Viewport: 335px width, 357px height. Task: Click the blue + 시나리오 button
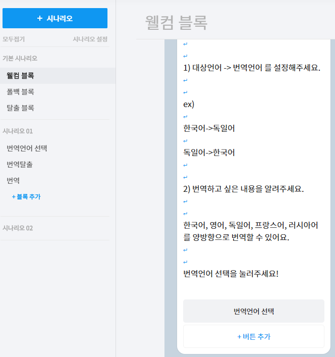(x=55, y=18)
